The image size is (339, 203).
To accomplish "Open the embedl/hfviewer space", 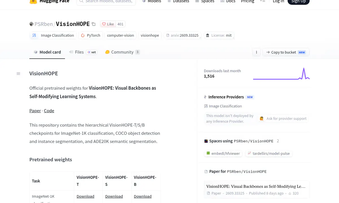I will point(223,153).
